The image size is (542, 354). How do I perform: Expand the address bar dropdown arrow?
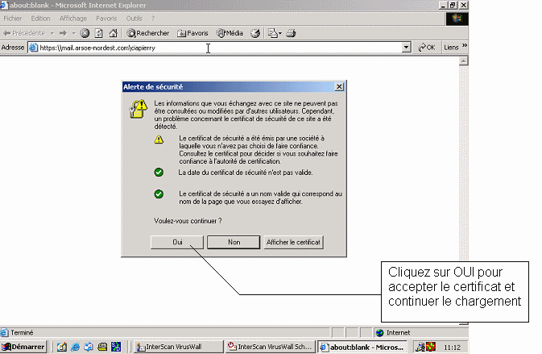pos(407,48)
